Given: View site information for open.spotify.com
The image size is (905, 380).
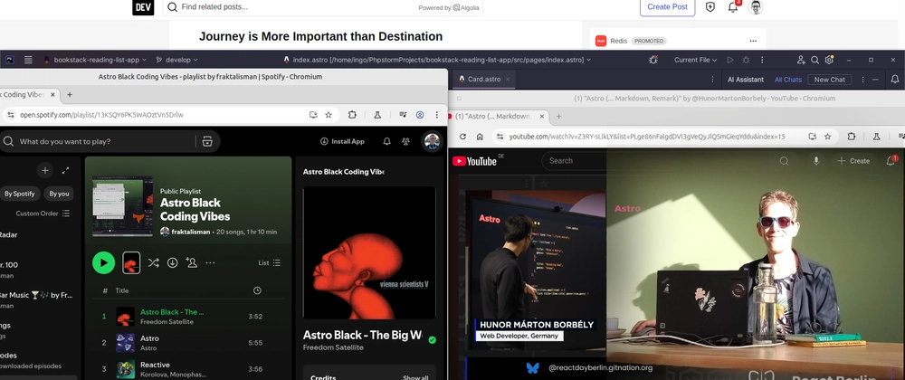Looking at the screenshot, I should [x=10, y=115].
